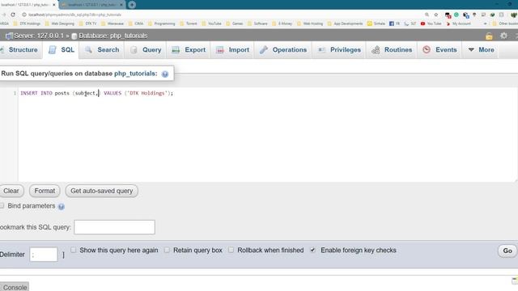Open the Import tab
This screenshot has height=291, width=518.
coord(232,50)
